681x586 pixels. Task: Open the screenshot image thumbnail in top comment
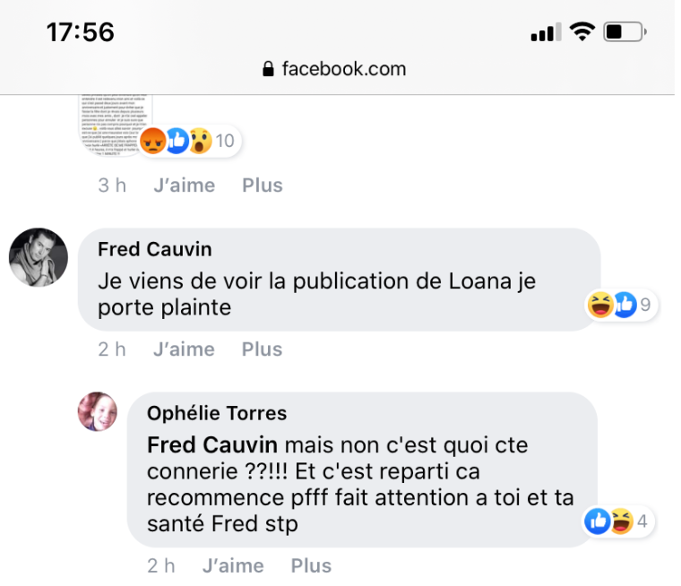[x=116, y=125]
